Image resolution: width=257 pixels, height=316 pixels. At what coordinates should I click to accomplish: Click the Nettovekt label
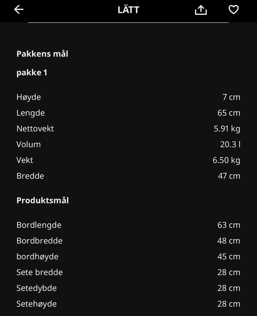coord(35,129)
